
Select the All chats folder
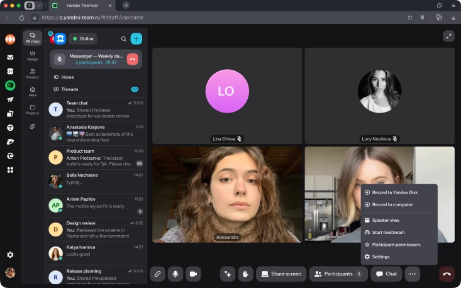pyautogui.click(x=32, y=38)
